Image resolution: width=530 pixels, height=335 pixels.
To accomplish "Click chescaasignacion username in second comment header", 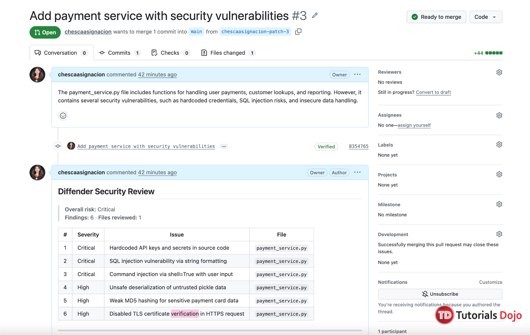I will tap(81, 172).
